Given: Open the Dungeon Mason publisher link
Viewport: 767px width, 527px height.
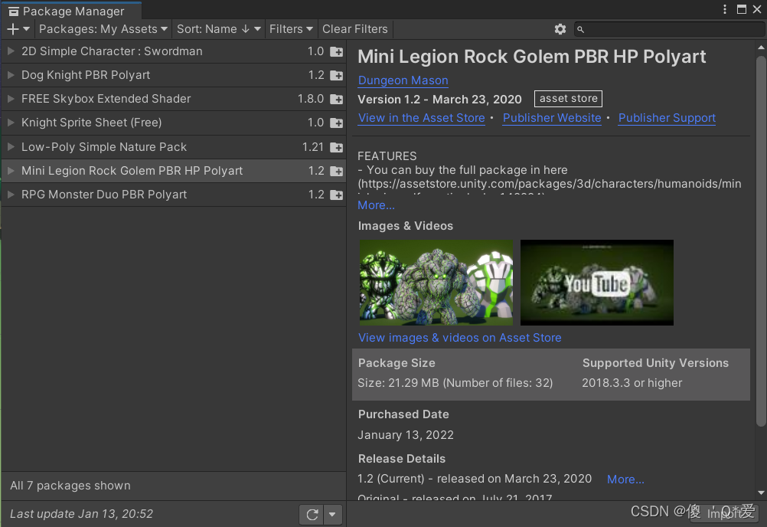Looking at the screenshot, I should pyautogui.click(x=403, y=80).
